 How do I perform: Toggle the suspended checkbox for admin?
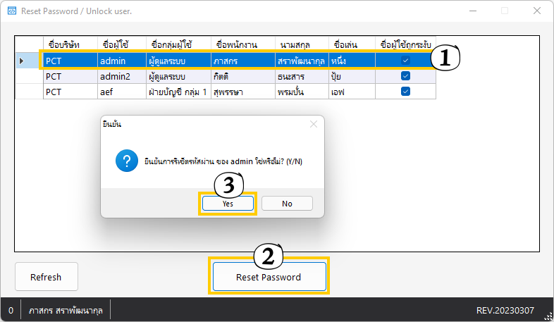(x=405, y=61)
